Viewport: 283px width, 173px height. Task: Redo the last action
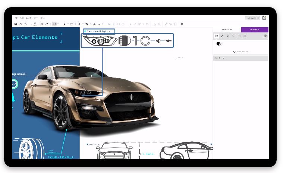click(x=25, y=24)
